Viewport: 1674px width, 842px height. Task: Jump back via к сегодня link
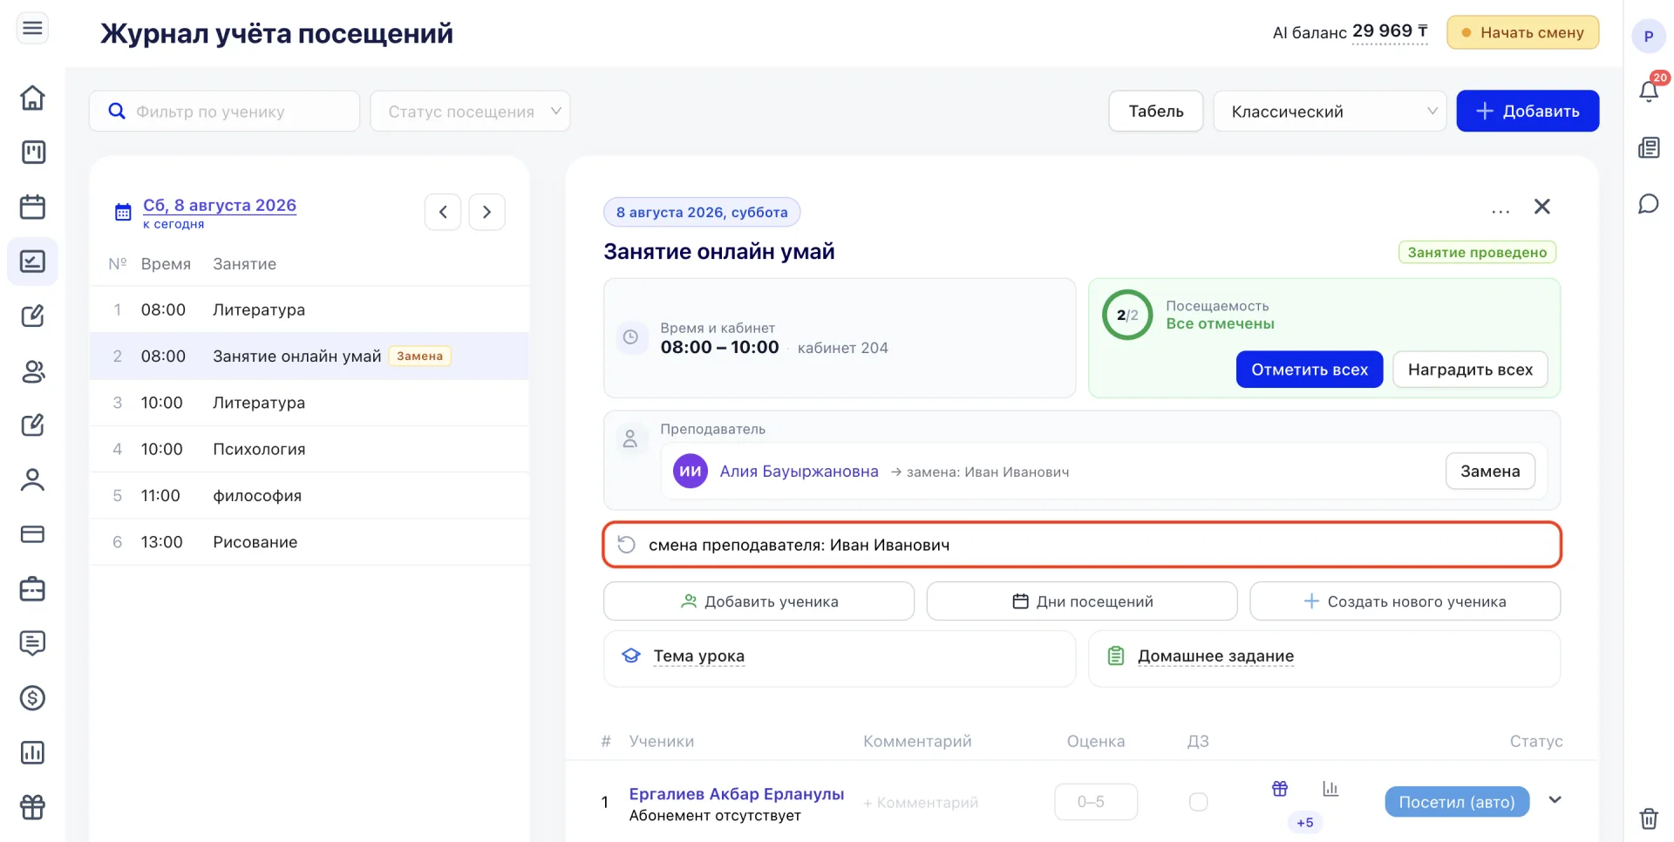(x=174, y=224)
